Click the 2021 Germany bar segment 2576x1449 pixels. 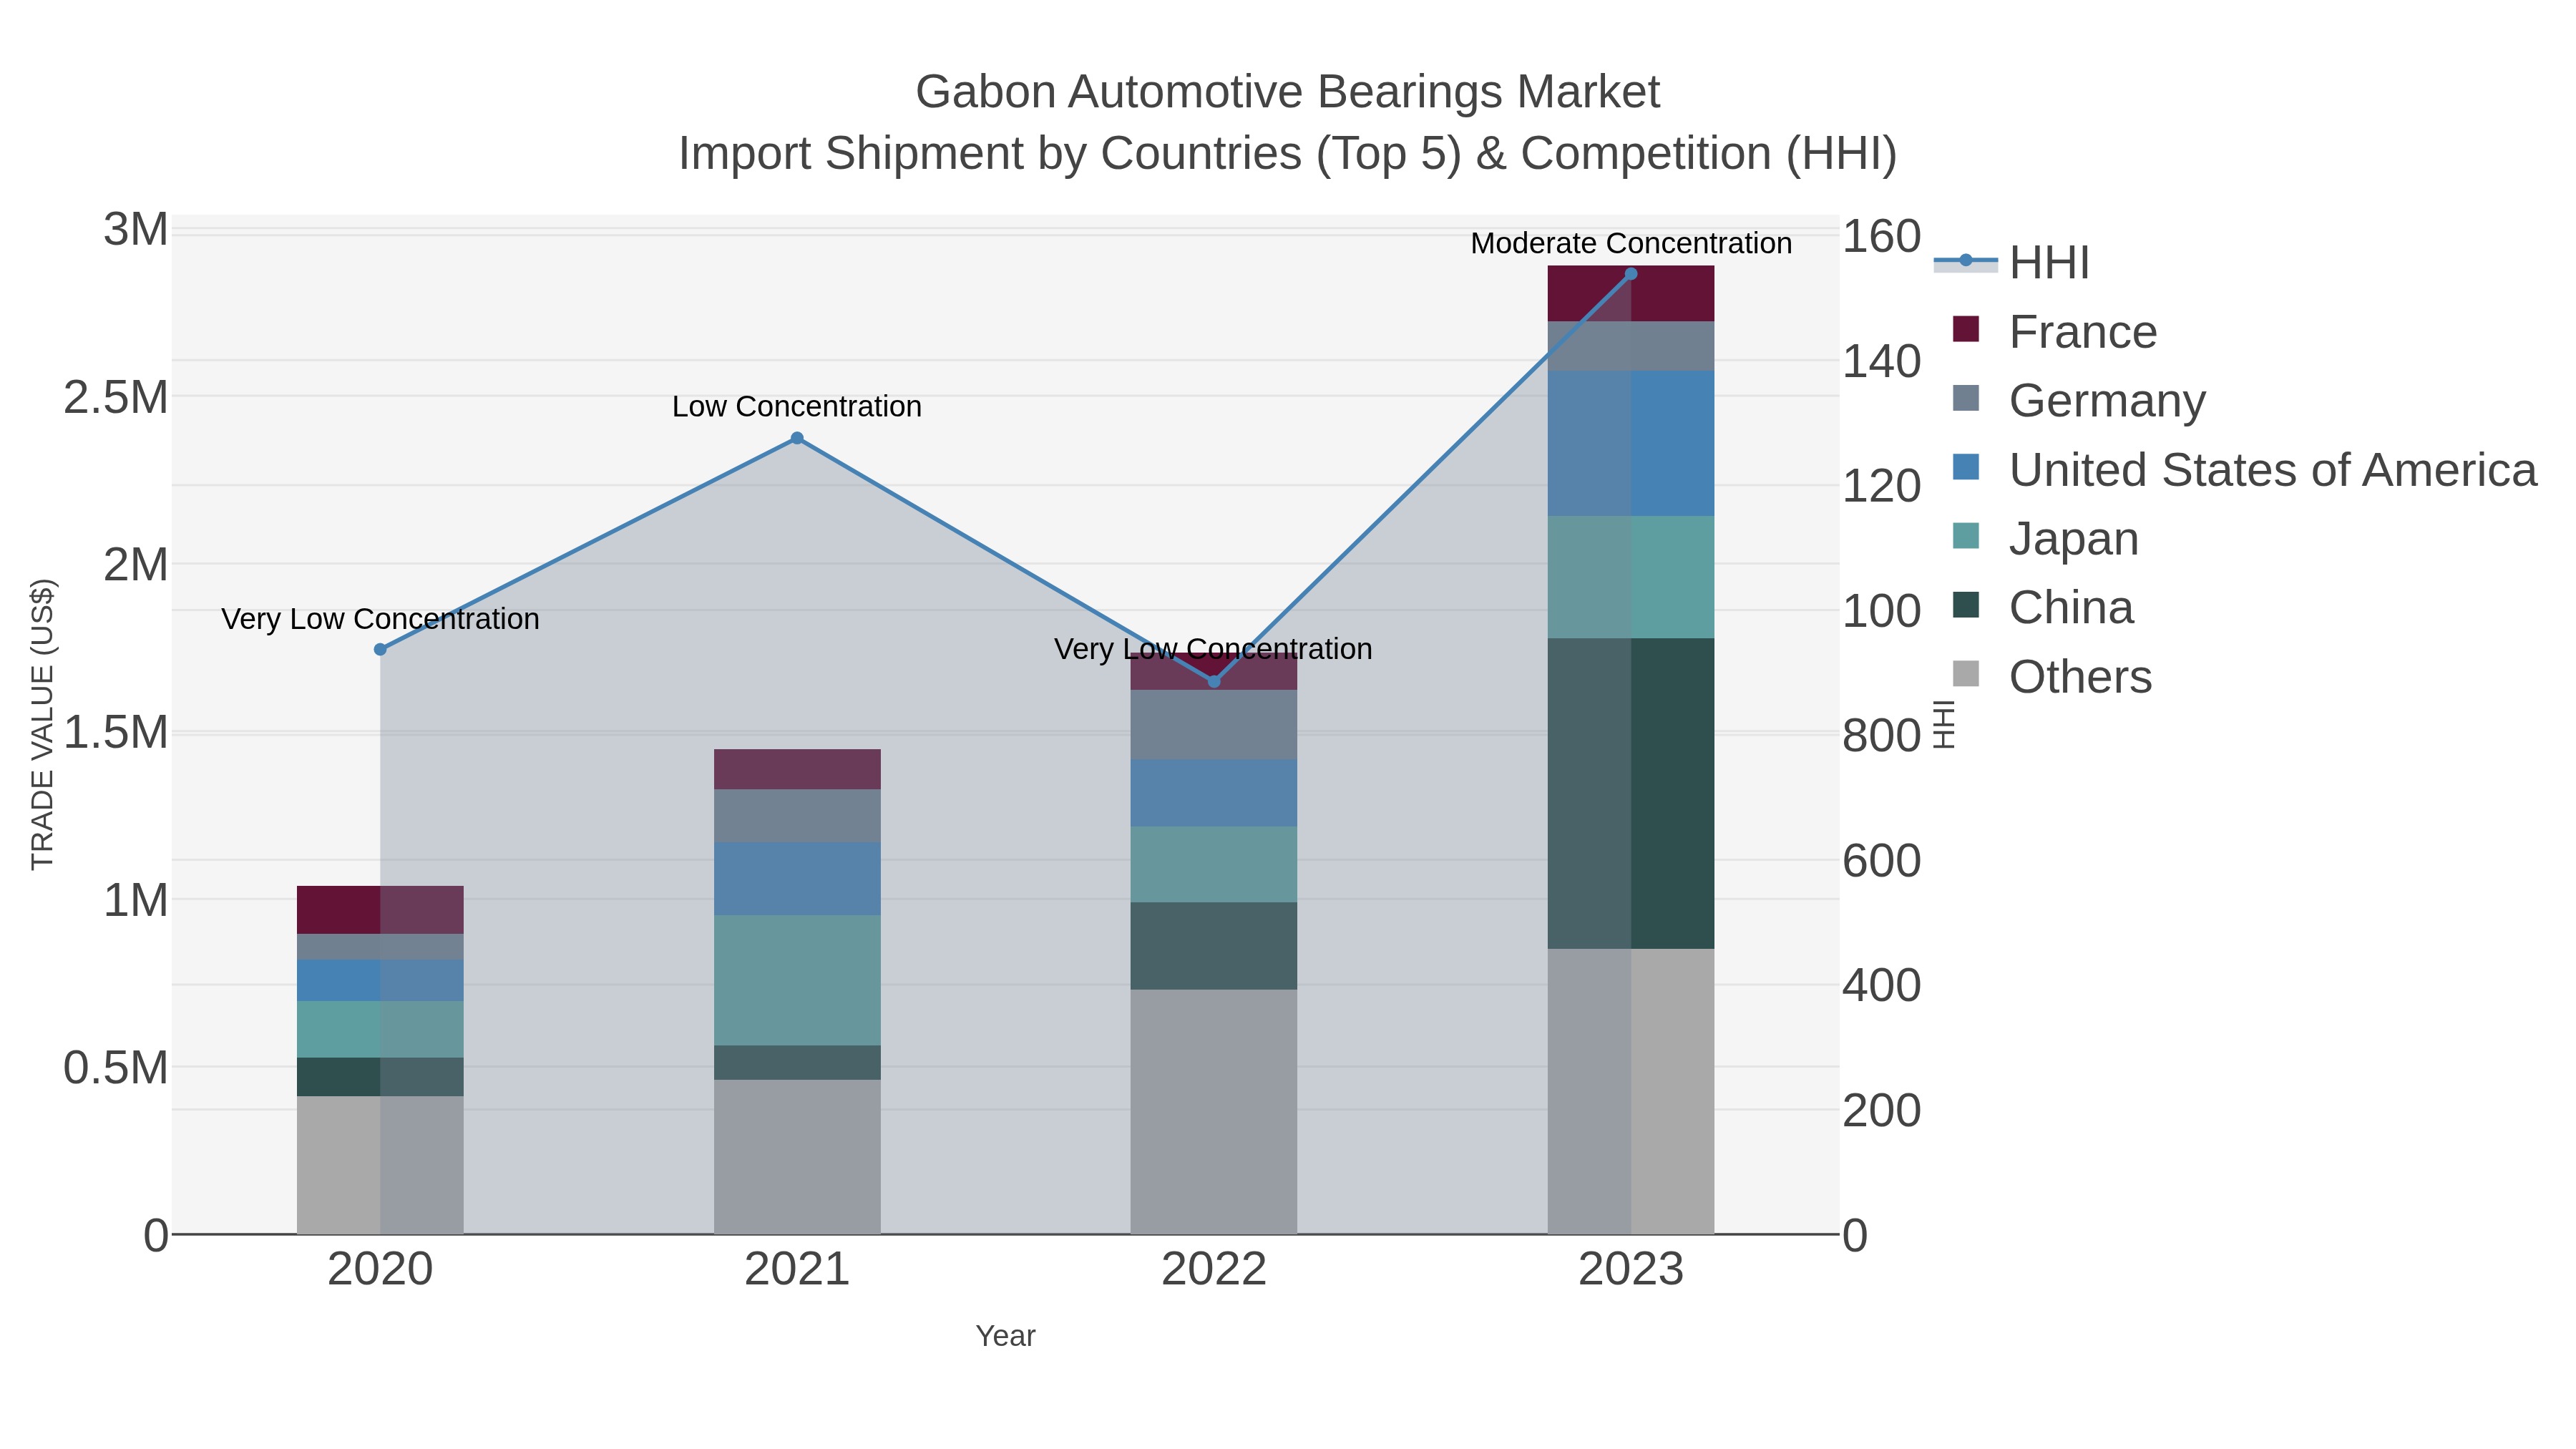point(797,816)
